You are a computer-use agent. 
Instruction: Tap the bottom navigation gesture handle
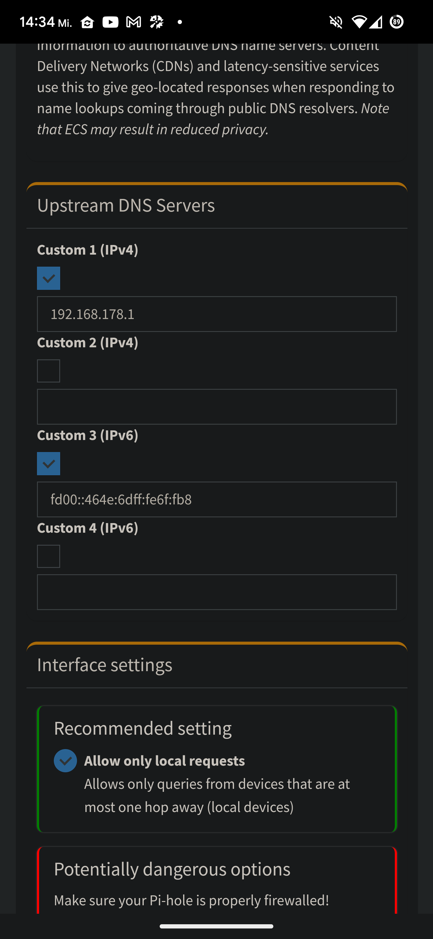pyautogui.click(x=216, y=926)
